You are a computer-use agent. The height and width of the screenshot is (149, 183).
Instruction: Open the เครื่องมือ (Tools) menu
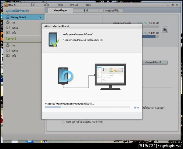tap(74, 5)
